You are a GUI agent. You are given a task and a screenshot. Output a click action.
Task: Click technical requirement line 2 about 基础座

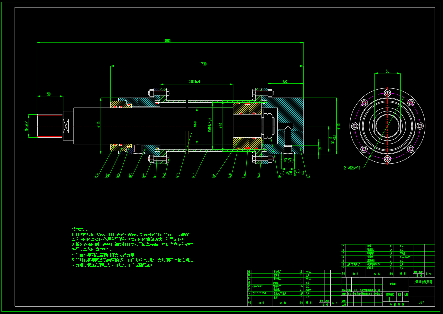click(x=127, y=239)
